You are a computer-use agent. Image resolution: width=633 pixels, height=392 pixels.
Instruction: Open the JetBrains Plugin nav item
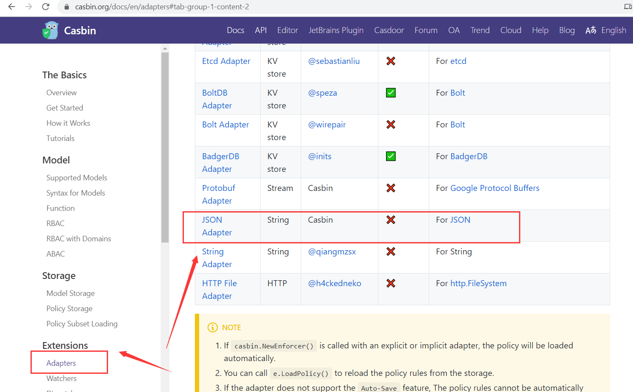click(336, 30)
